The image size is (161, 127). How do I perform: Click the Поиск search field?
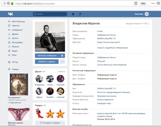pos(50,14)
